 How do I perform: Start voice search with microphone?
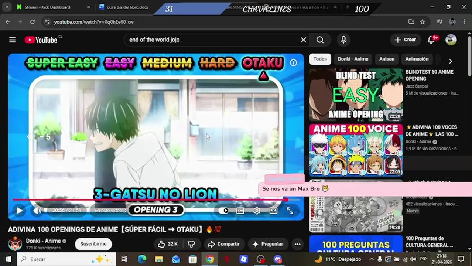(x=343, y=40)
